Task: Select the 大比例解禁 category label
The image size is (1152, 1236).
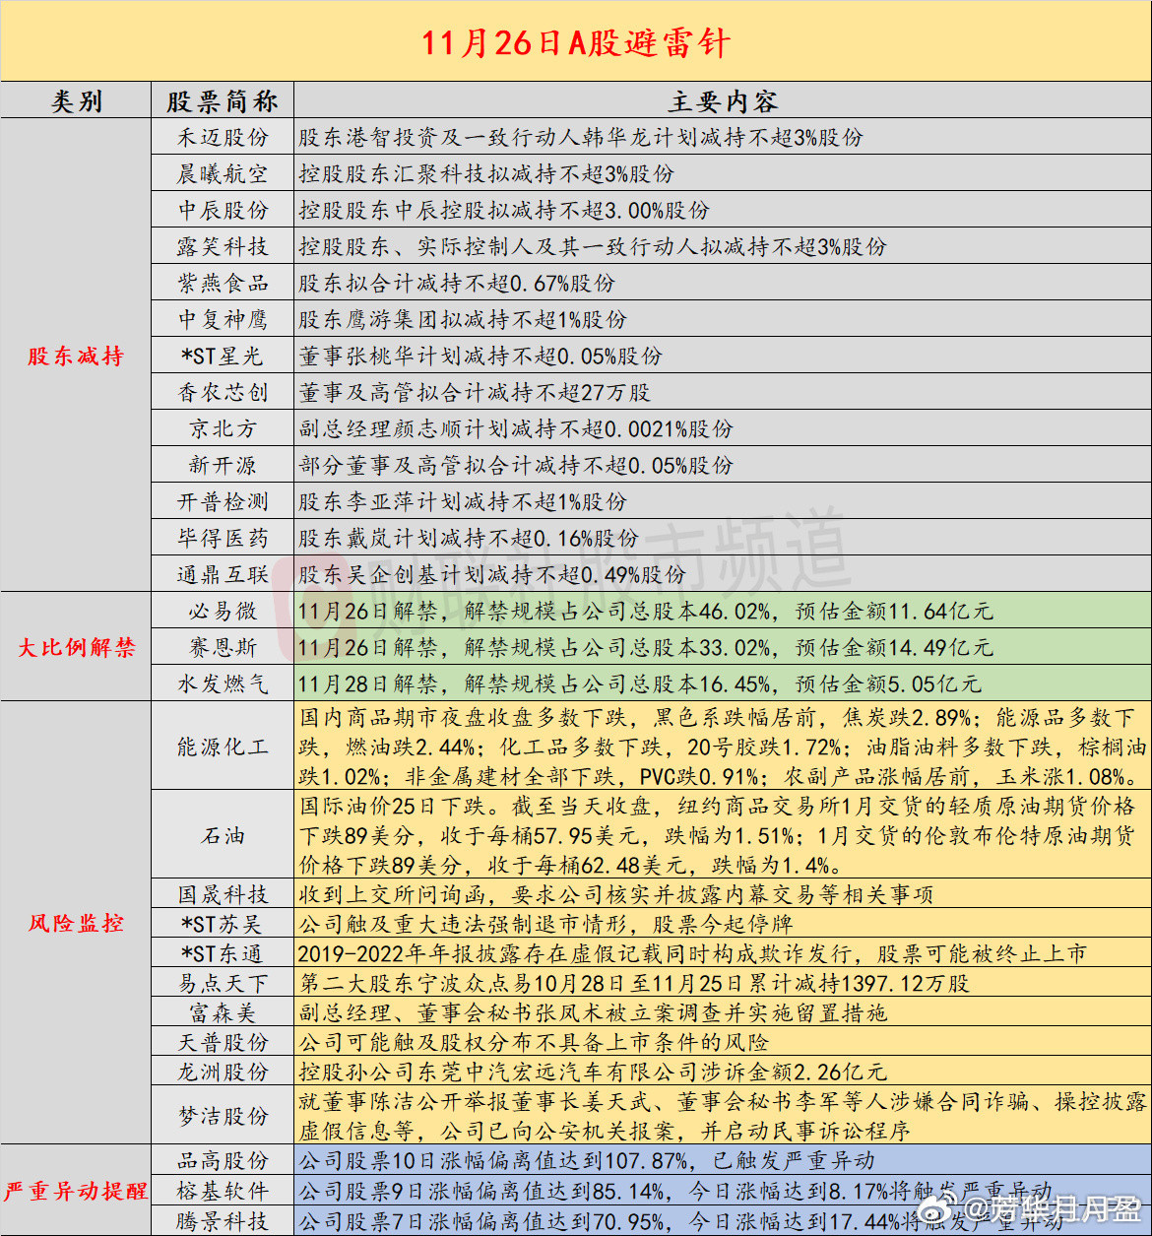Action: (76, 648)
